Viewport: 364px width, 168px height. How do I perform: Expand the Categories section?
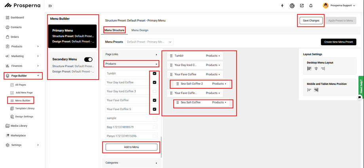[x=131, y=162]
